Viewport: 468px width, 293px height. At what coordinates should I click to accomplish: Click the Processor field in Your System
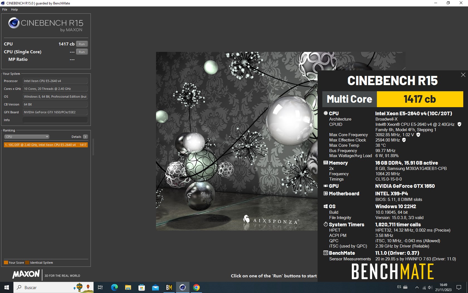[x=55, y=81]
